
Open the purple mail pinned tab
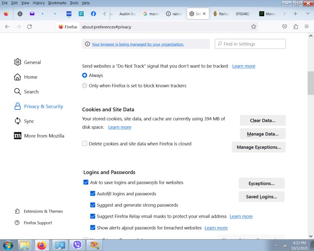point(32,14)
